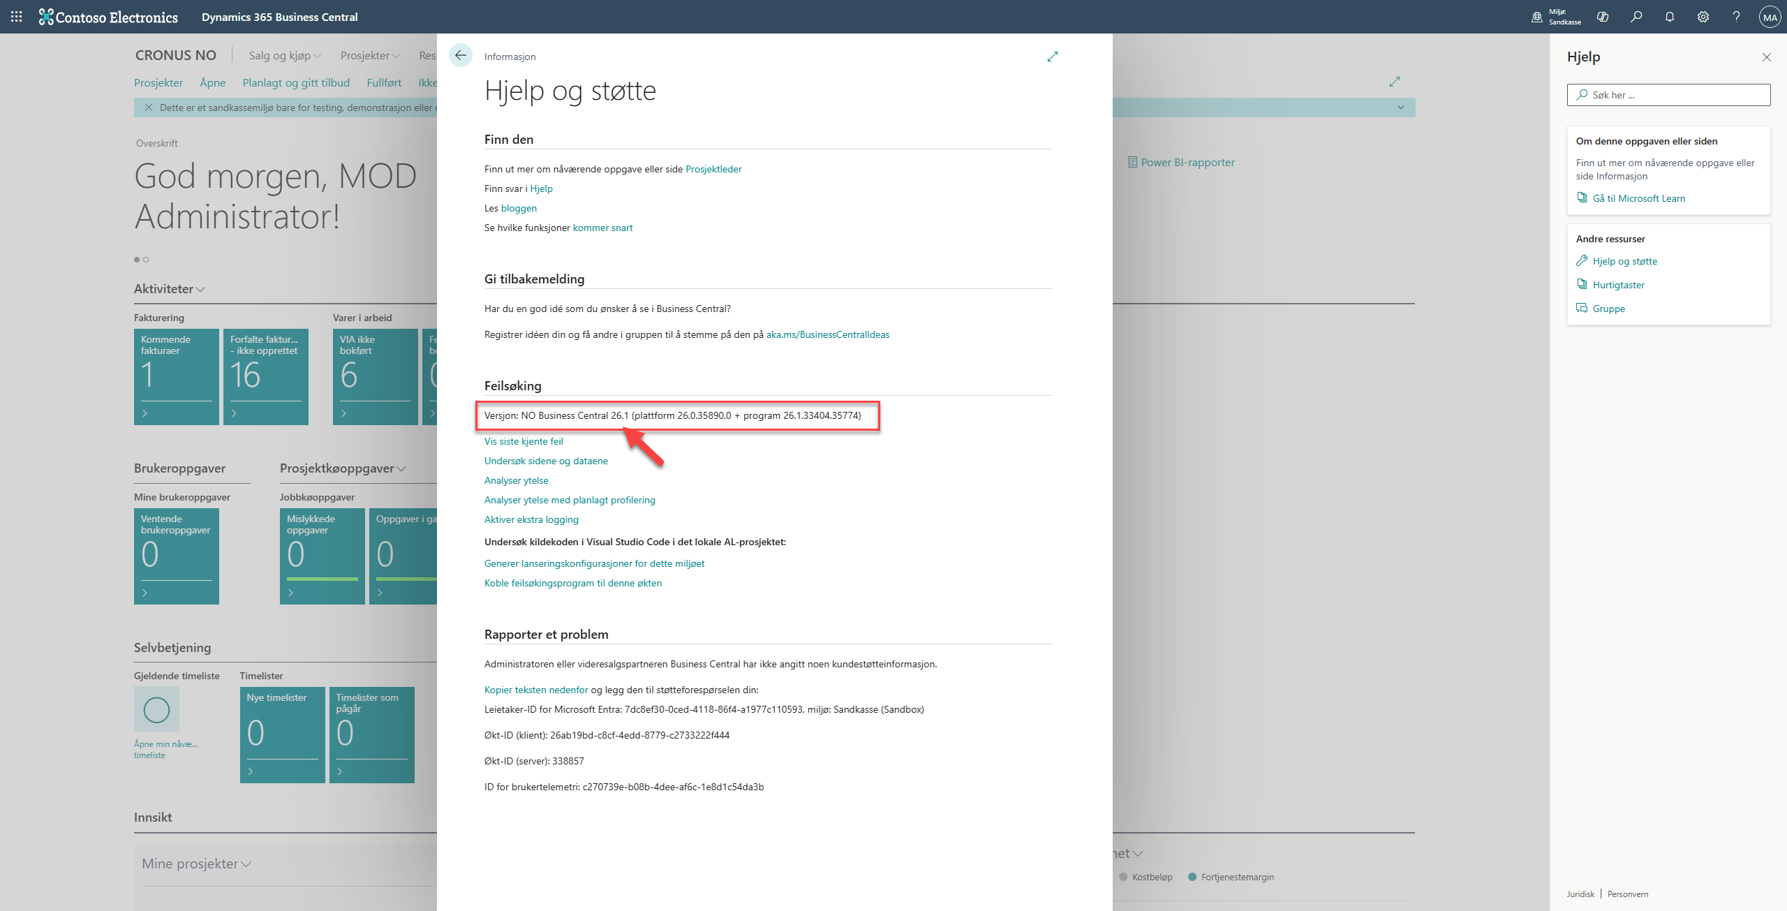Open the bloggen link

[519, 208]
